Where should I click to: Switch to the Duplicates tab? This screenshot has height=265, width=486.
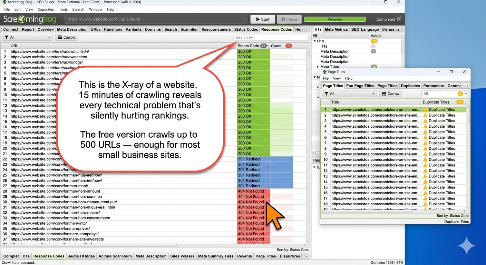pos(410,86)
